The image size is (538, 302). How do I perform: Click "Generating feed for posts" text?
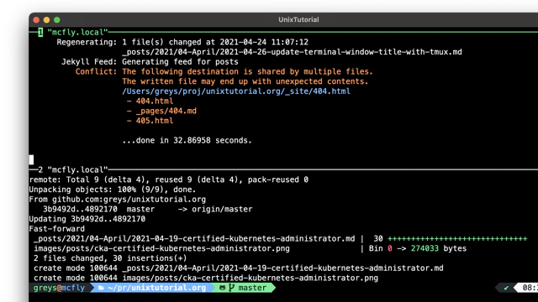180,61
